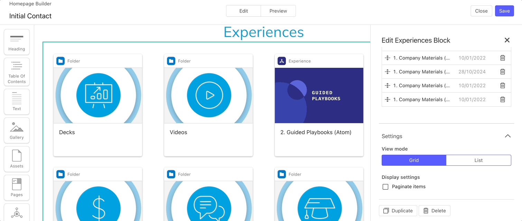The image size is (522, 221).
Task: Click the 28/10/2024 date value
Action: 472,72
